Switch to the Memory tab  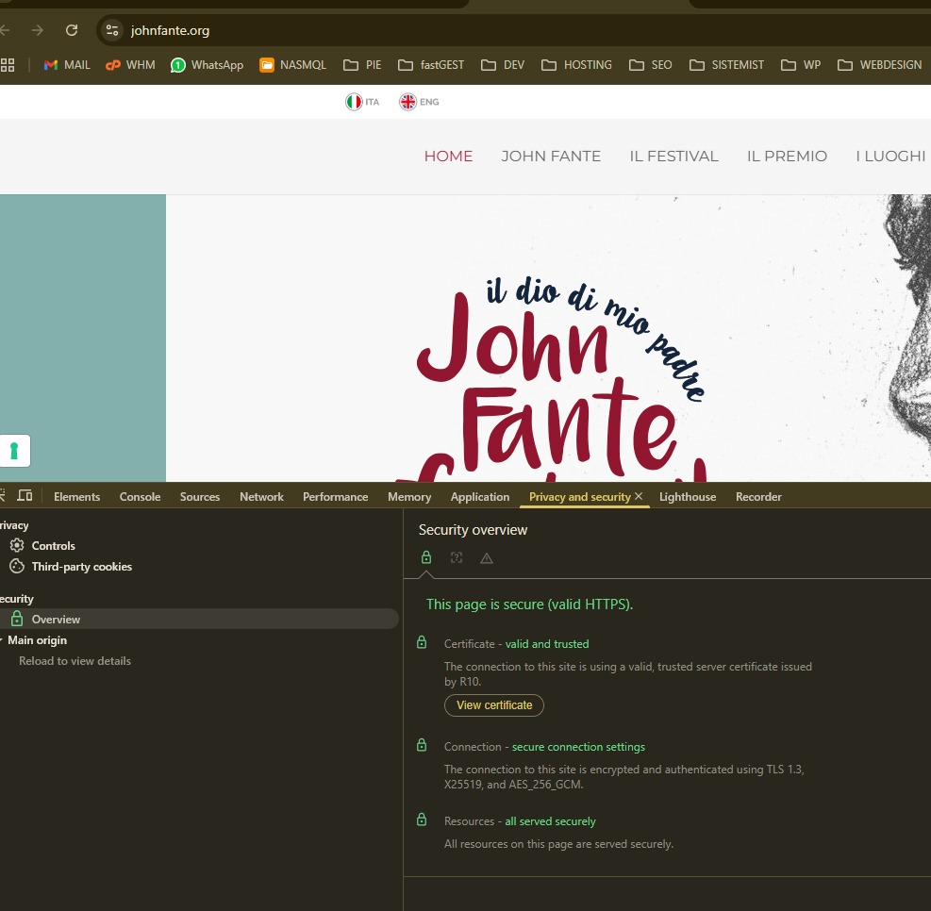pyautogui.click(x=409, y=497)
